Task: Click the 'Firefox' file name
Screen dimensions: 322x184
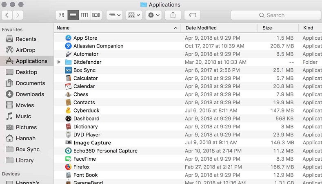Action: click(82, 167)
